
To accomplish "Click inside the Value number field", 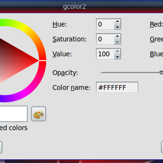I will tap(105, 54).
